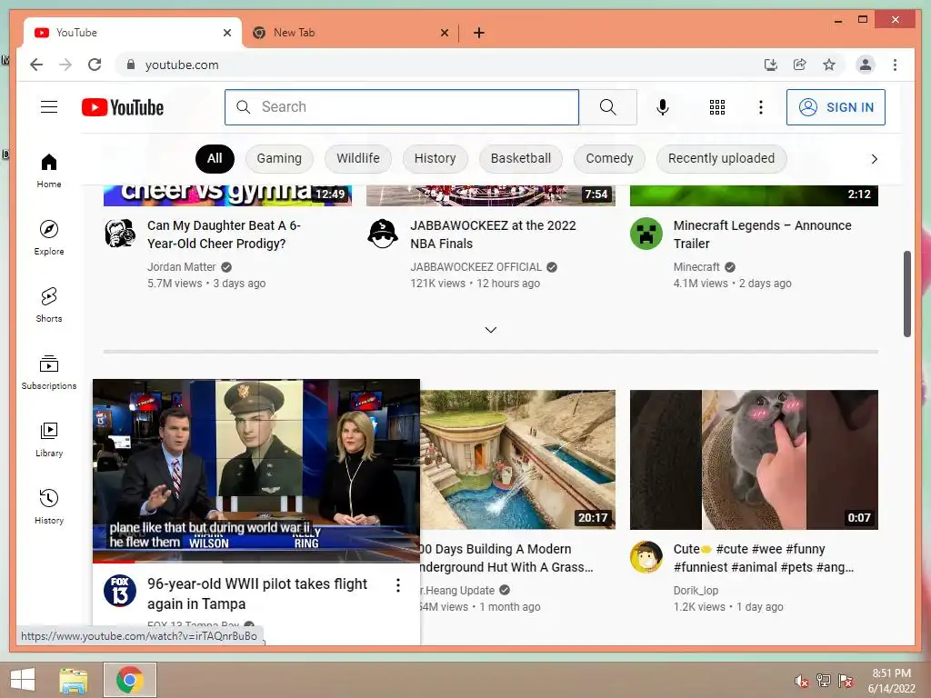Open the YouTube apps grid icon
931x698 pixels.
[x=717, y=107]
